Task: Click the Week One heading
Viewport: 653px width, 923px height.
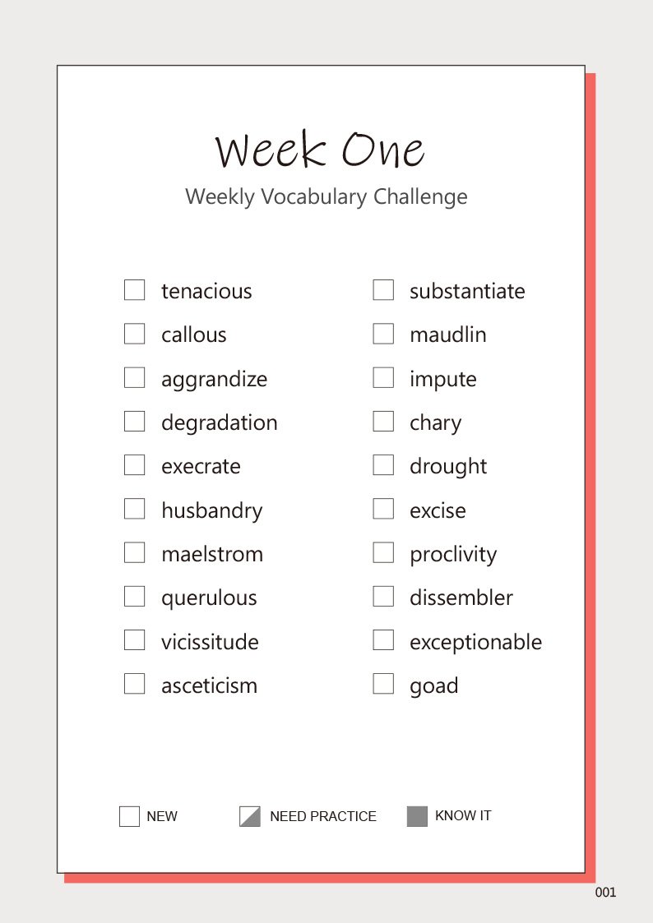Action: [x=320, y=150]
